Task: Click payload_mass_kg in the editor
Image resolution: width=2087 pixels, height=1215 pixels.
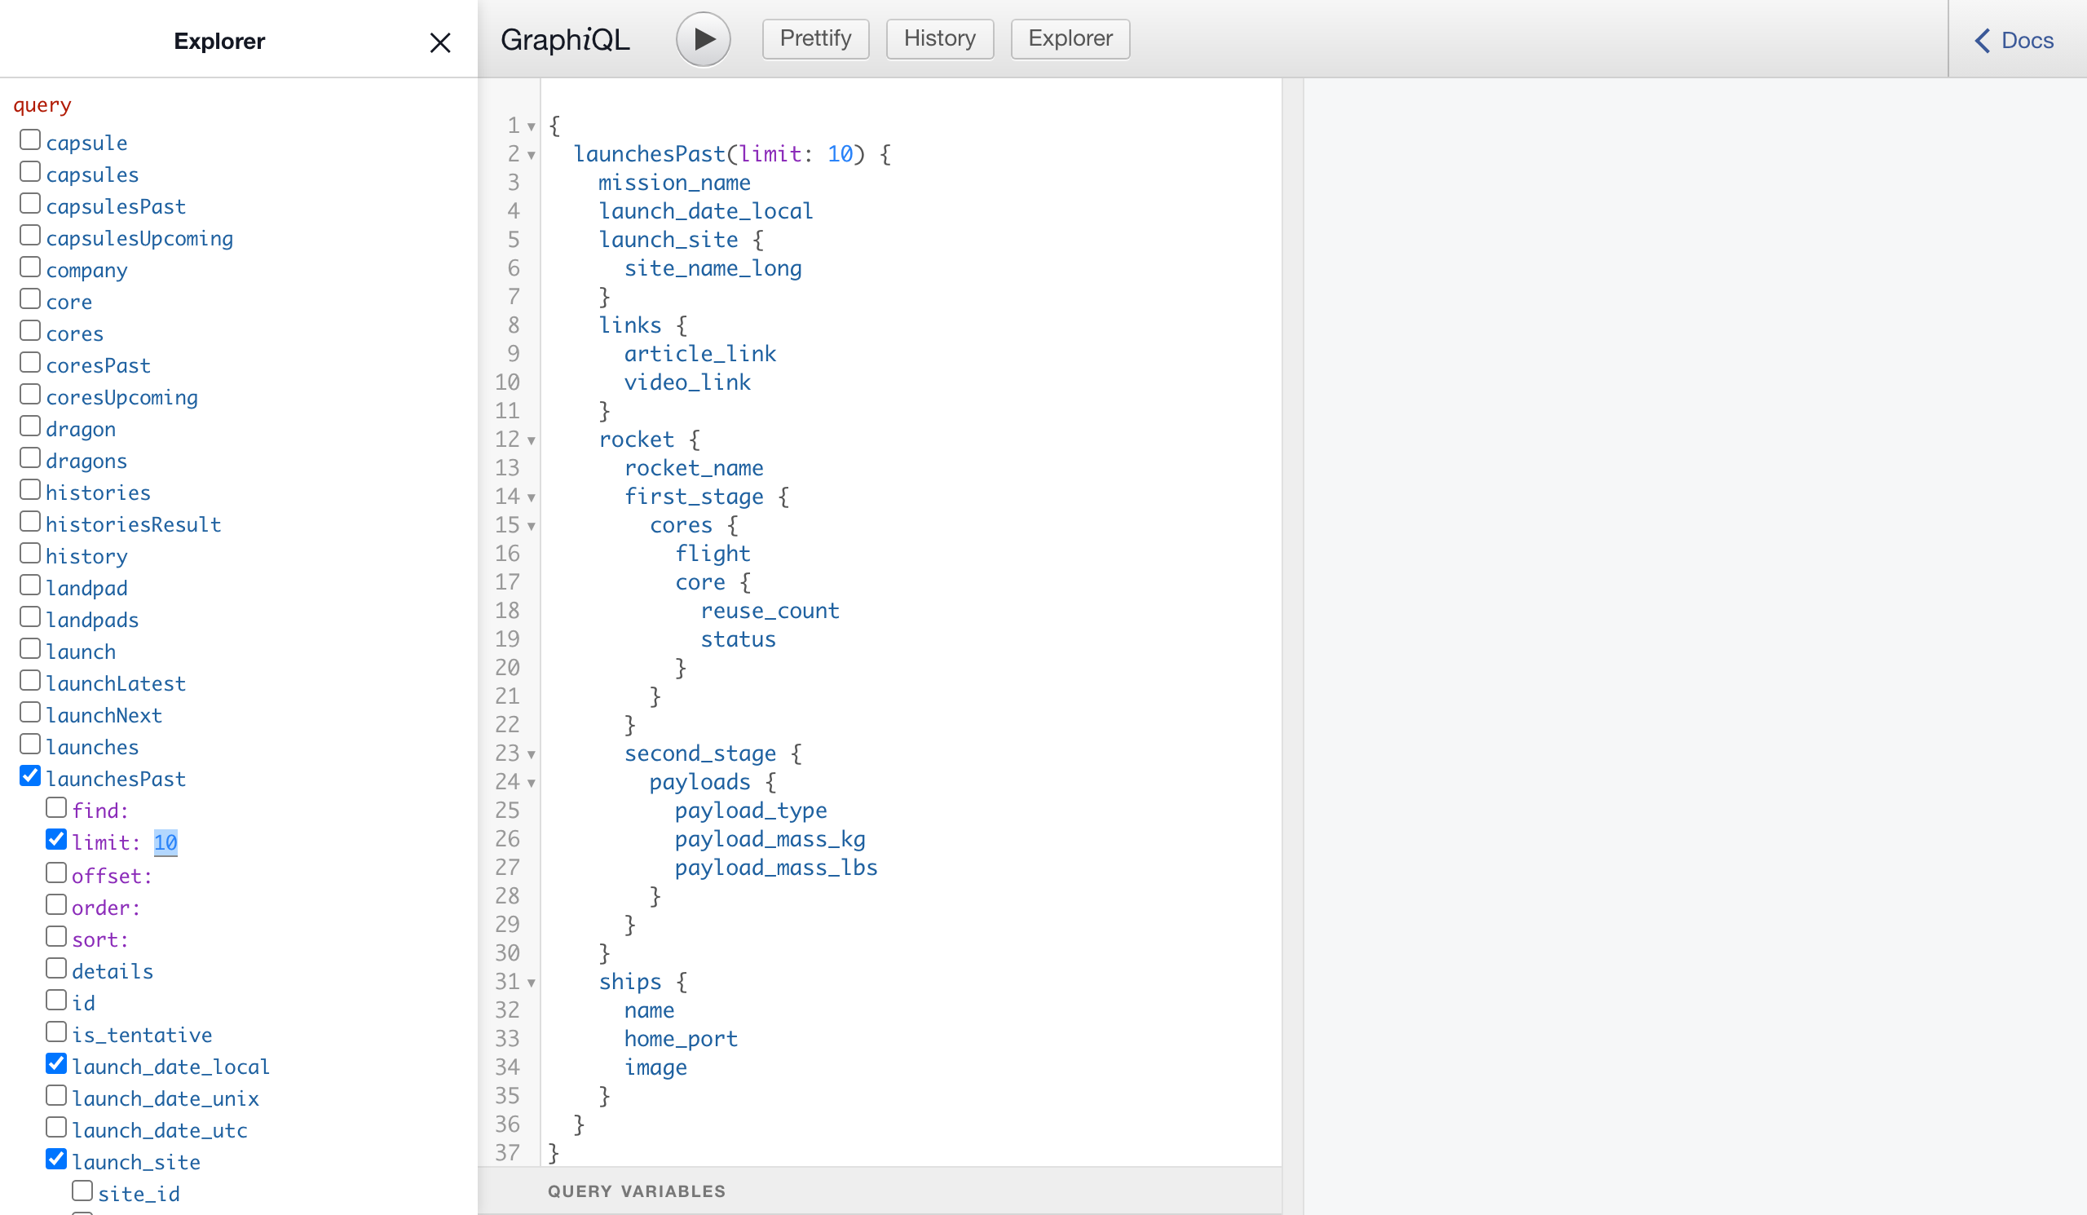Action: point(770,839)
